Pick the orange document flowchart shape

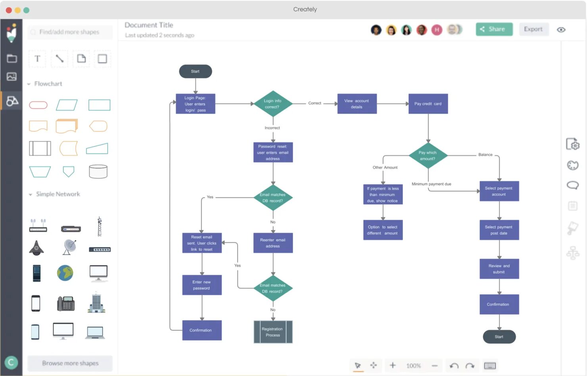click(38, 126)
